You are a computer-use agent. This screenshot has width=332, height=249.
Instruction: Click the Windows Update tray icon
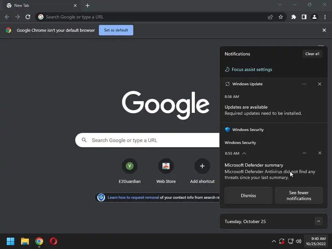(x=282, y=241)
